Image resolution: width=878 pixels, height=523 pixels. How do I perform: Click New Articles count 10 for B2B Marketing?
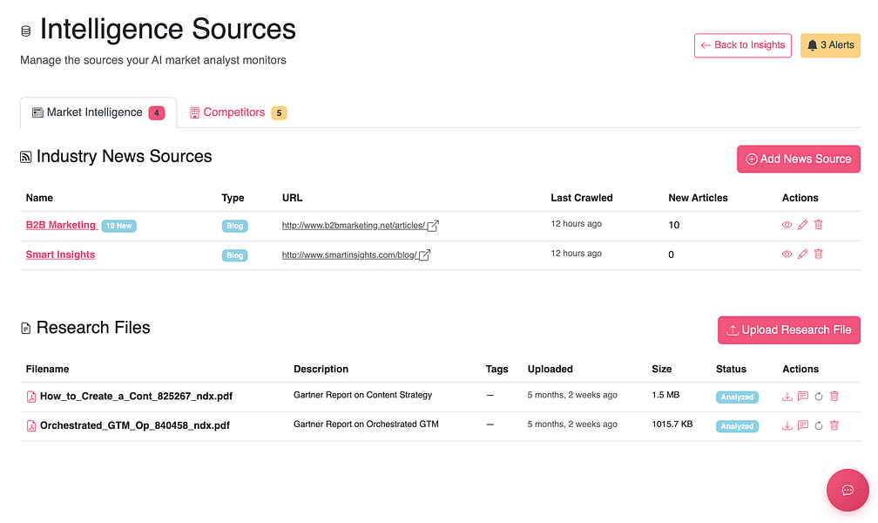(674, 225)
